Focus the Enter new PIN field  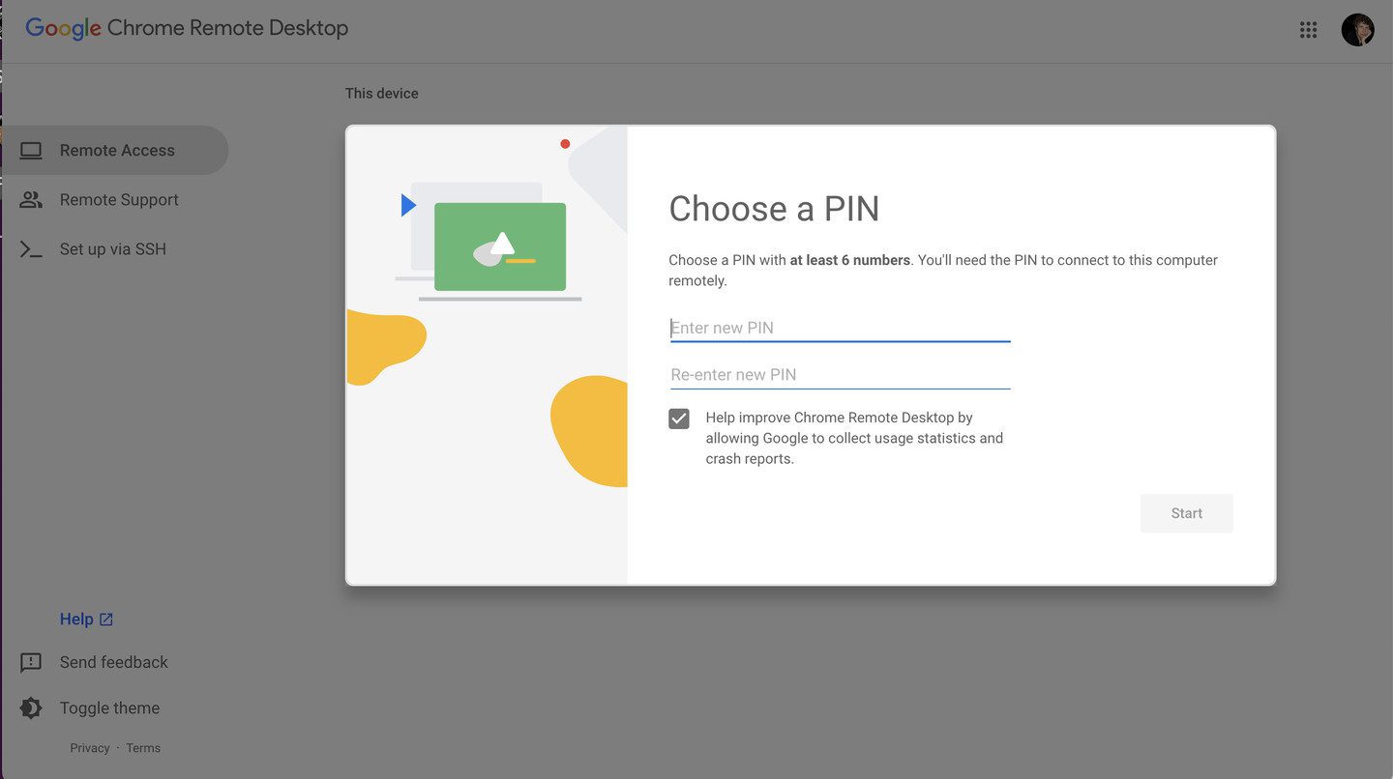click(840, 328)
